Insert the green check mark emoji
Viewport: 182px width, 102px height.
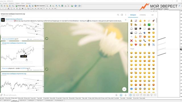coord(149,25)
